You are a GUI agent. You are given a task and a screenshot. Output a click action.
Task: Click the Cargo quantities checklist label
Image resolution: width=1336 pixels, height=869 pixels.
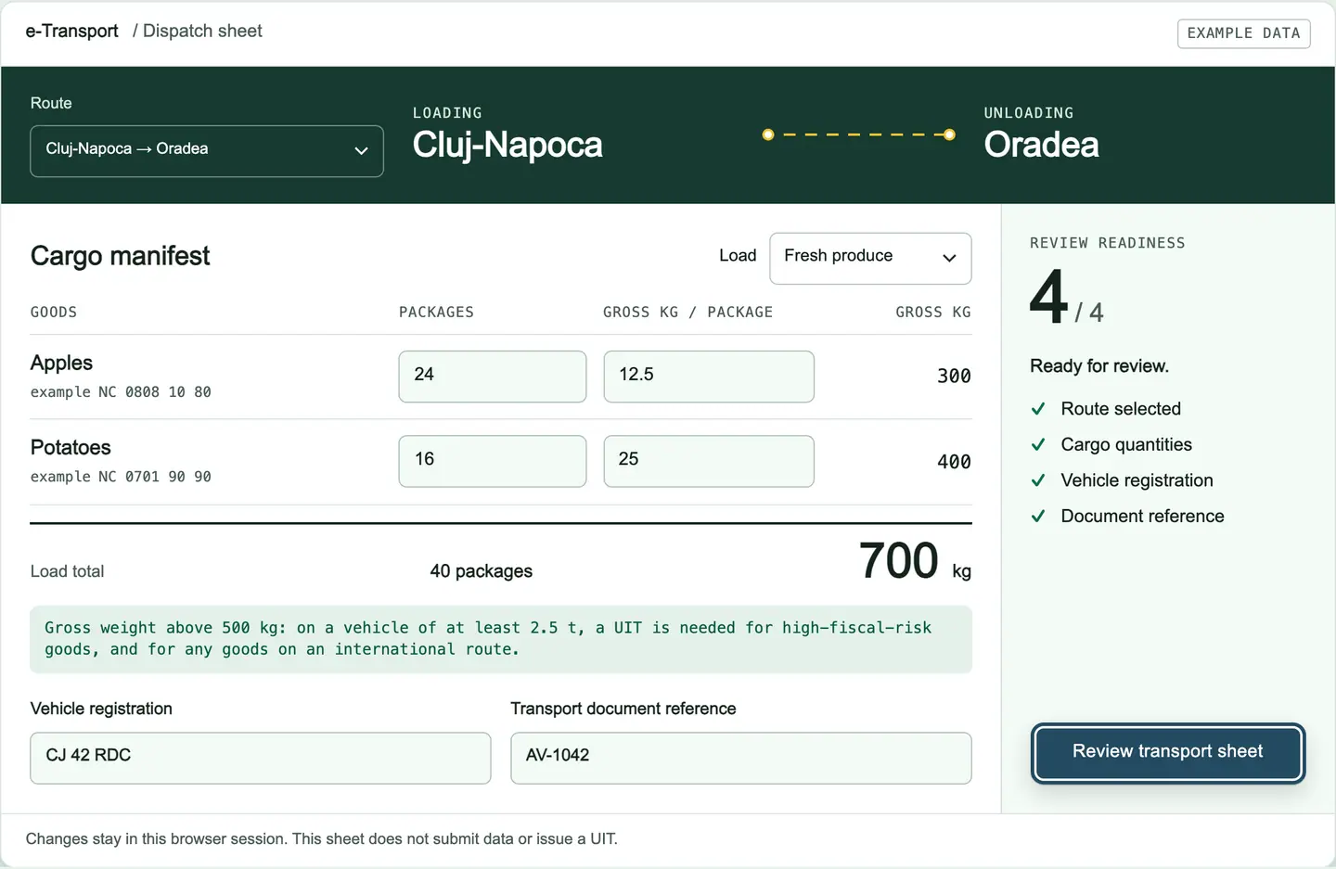[x=1126, y=445]
